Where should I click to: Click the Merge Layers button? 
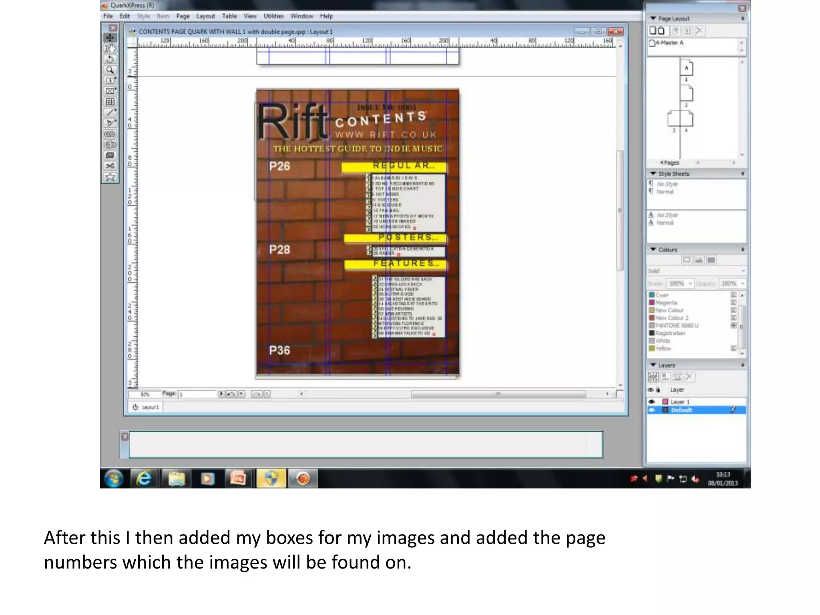tap(677, 377)
